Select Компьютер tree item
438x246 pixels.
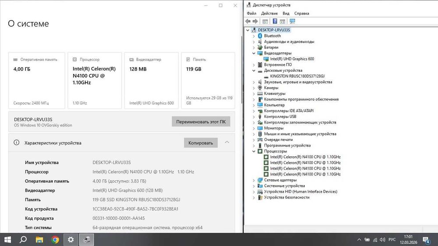(274, 105)
